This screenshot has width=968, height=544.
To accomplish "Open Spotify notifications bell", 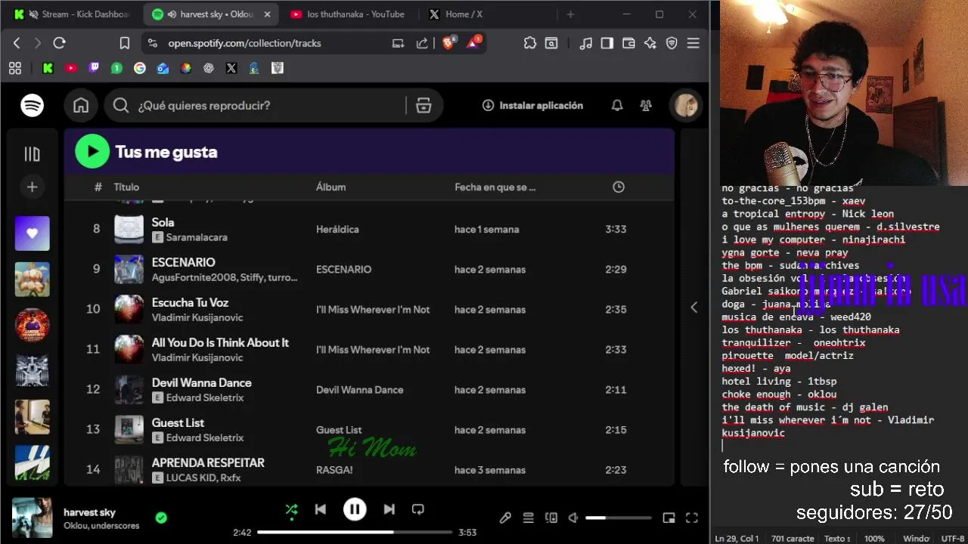I will pyautogui.click(x=617, y=106).
